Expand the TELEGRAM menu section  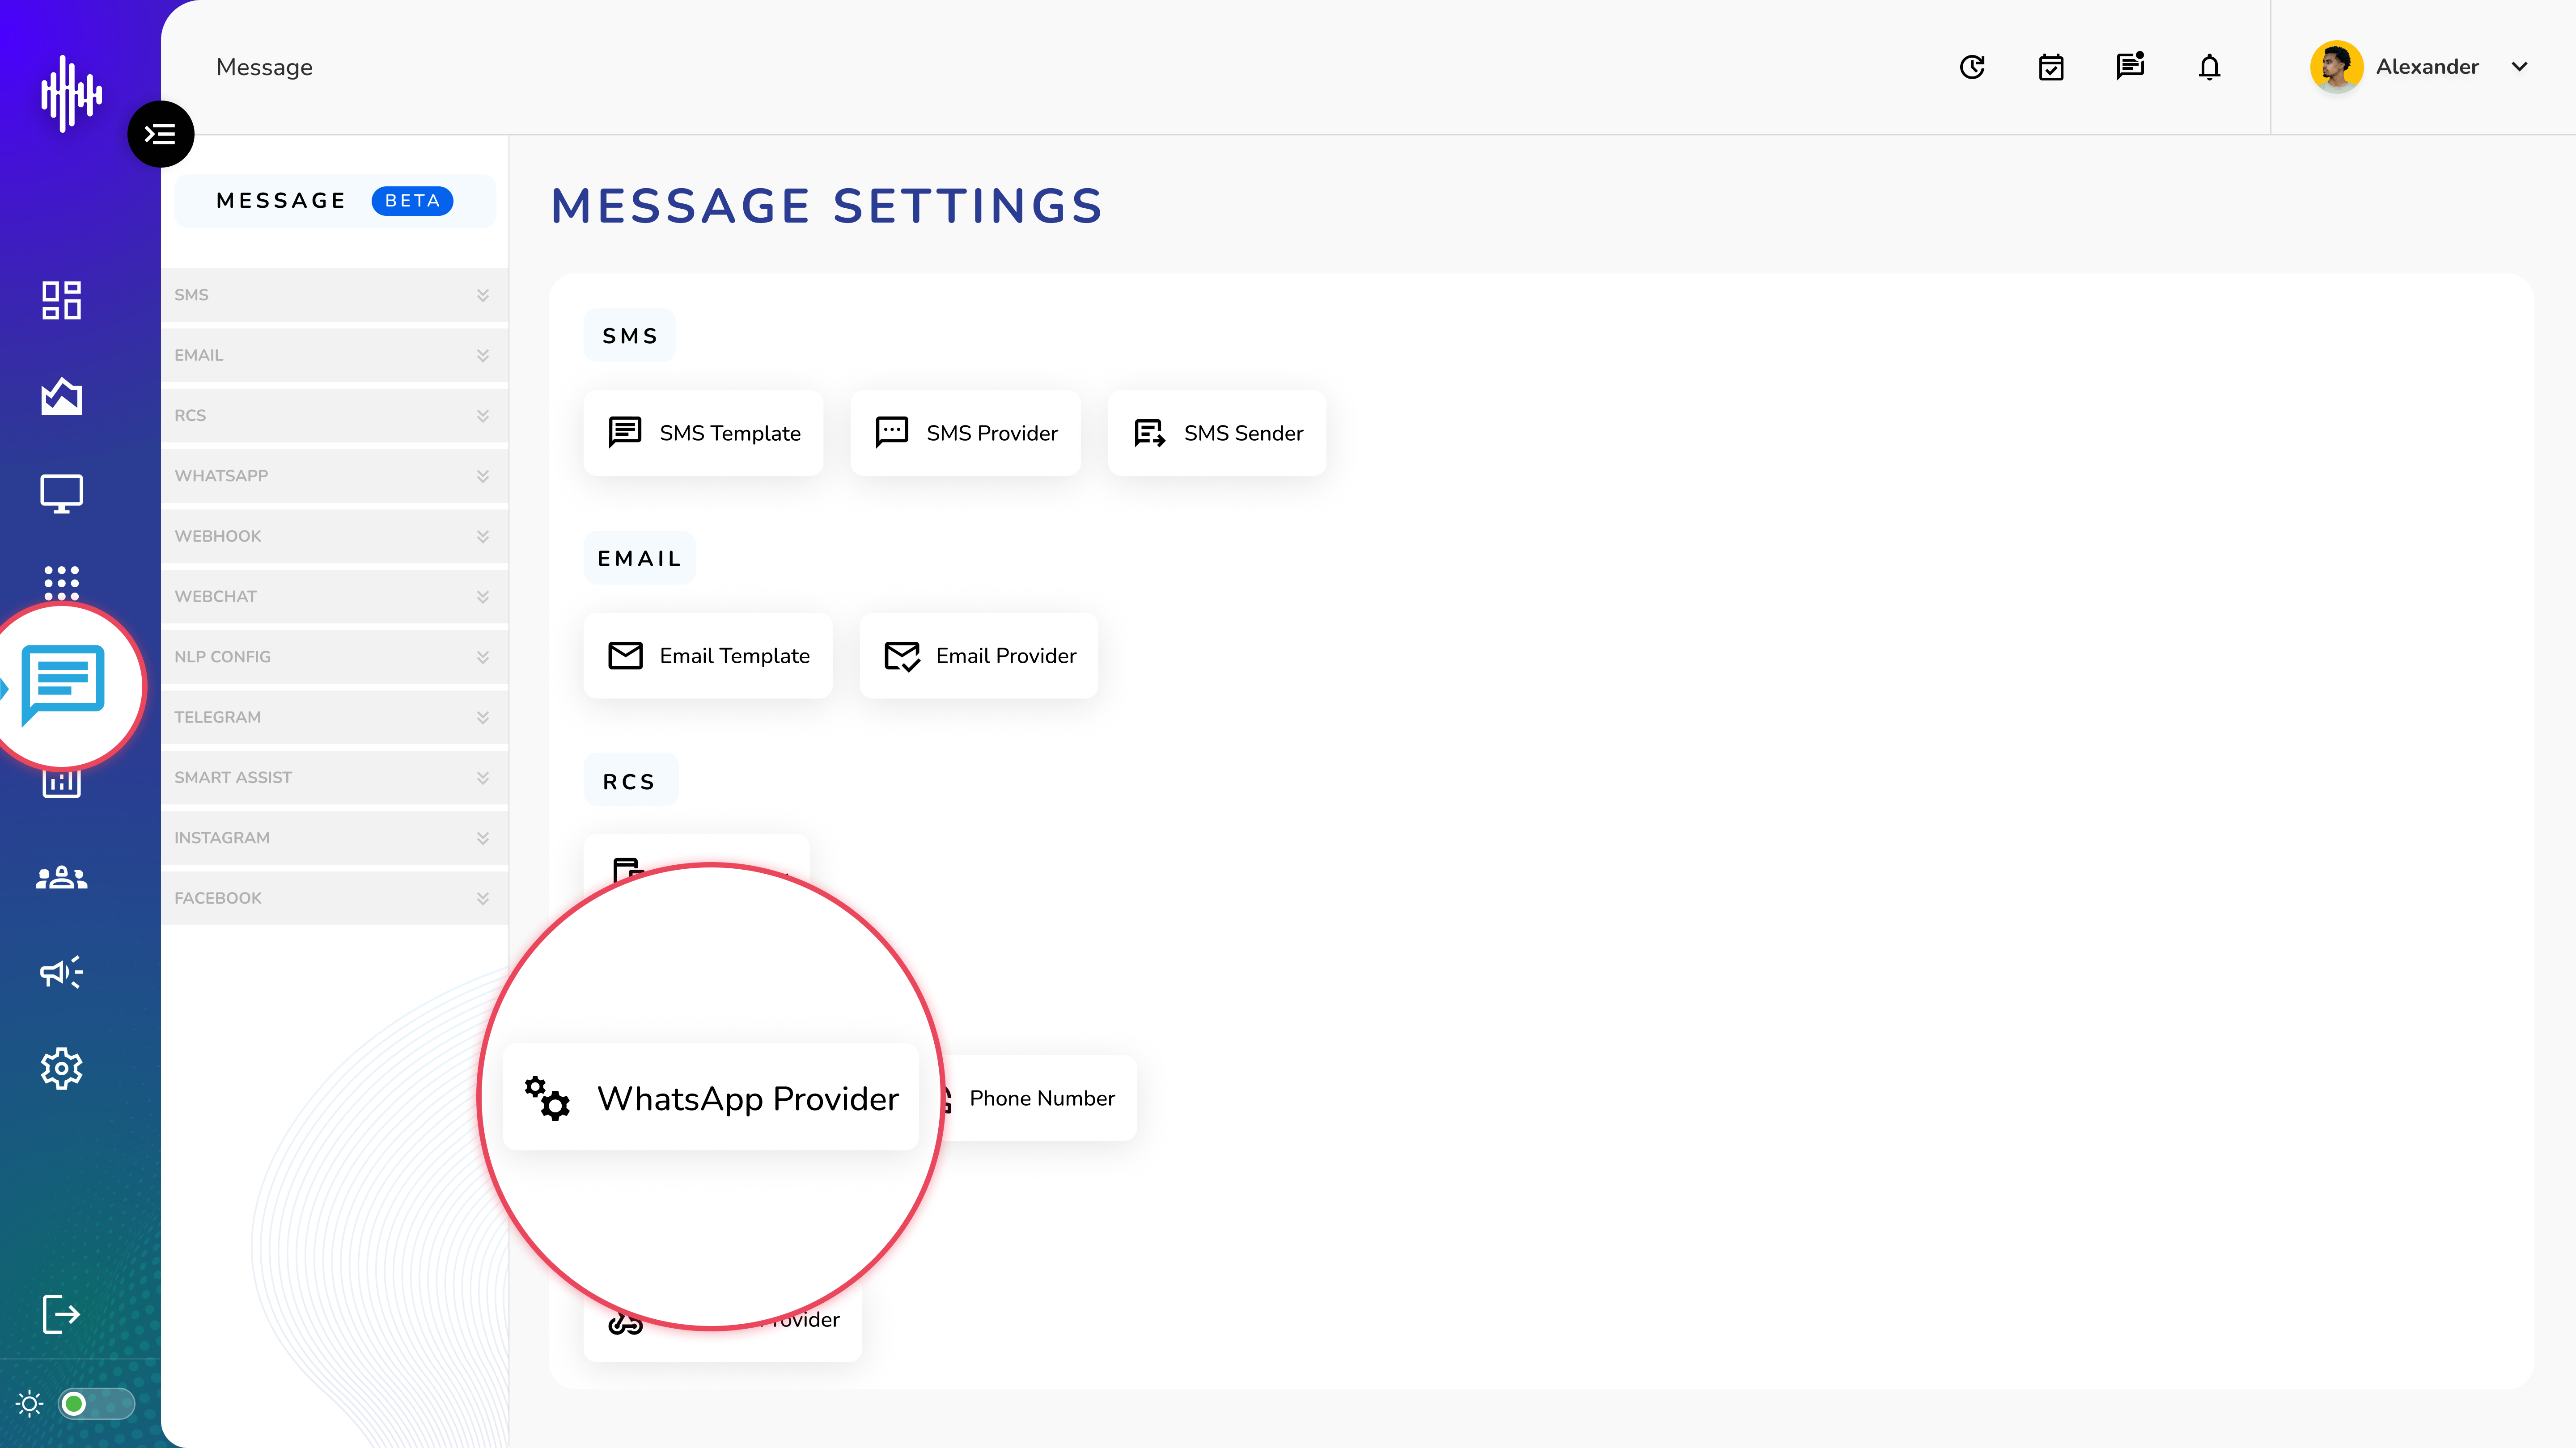(334, 716)
